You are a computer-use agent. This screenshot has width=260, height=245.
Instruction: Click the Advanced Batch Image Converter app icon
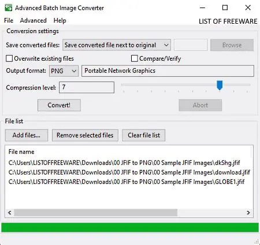(9, 8)
